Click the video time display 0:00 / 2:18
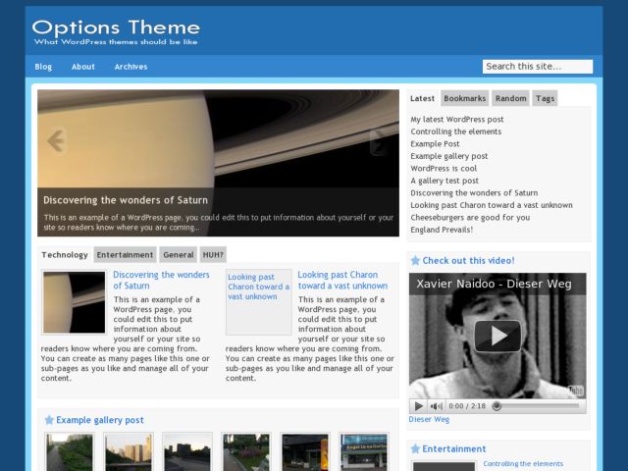The height and width of the screenshot is (471, 628). [x=467, y=406]
